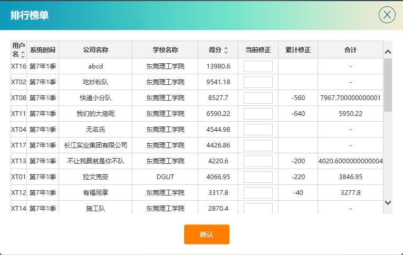Select the XT16 user cell
Image resolution: width=403 pixels, height=255 pixels.
click(18, 66)
